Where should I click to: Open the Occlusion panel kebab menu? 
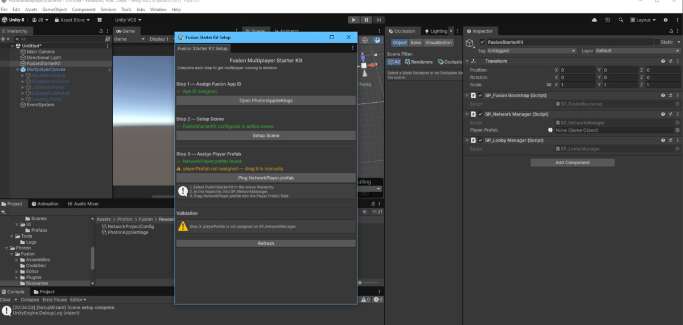pyautogui.click(x=458, y=31)
